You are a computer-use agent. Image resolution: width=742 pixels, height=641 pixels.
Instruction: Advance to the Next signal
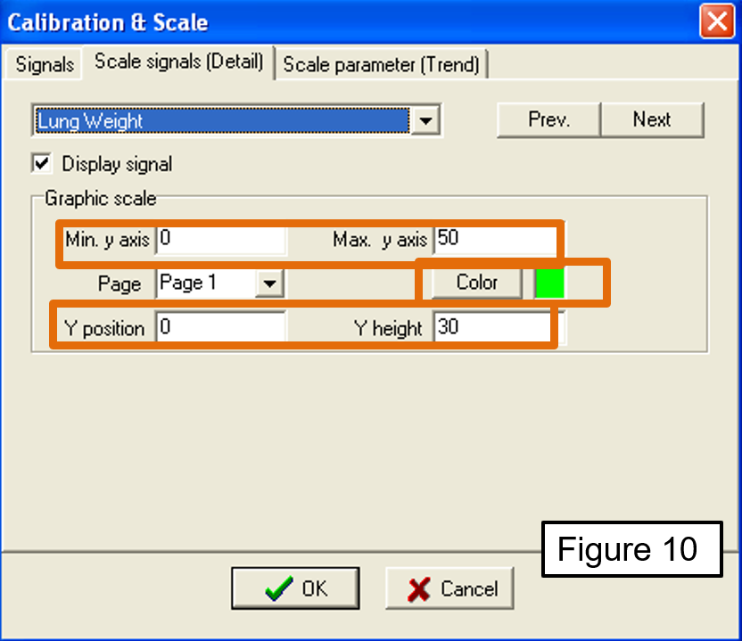click(x=652, y=119)
